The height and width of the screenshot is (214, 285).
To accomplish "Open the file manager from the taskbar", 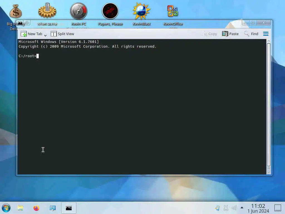I will [x=20, y=208].
